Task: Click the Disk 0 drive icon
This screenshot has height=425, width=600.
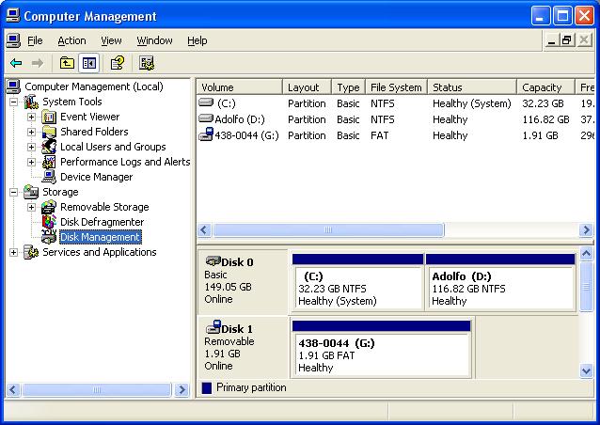Action: [213, 261]
